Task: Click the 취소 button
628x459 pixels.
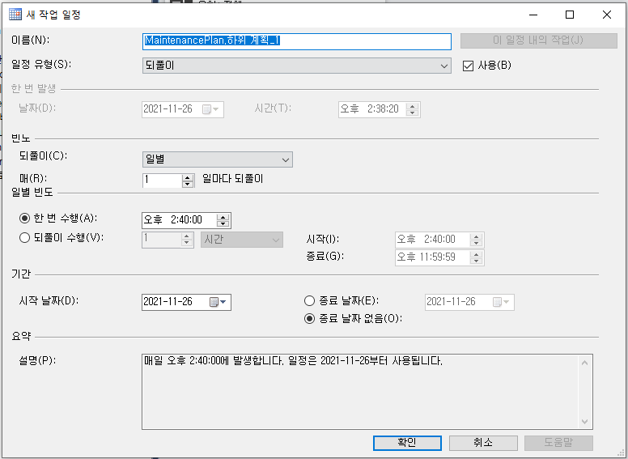Action: [x=483, y=443]
